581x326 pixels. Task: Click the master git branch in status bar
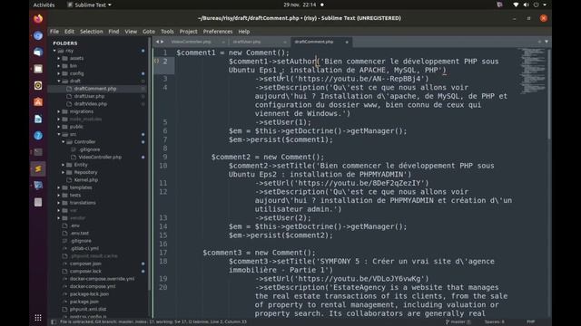tap(458, 322)
